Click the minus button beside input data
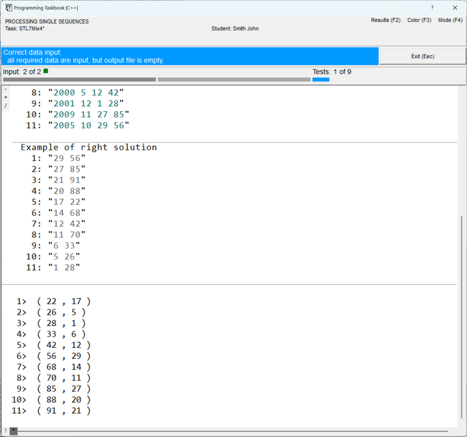 (6, 90)
